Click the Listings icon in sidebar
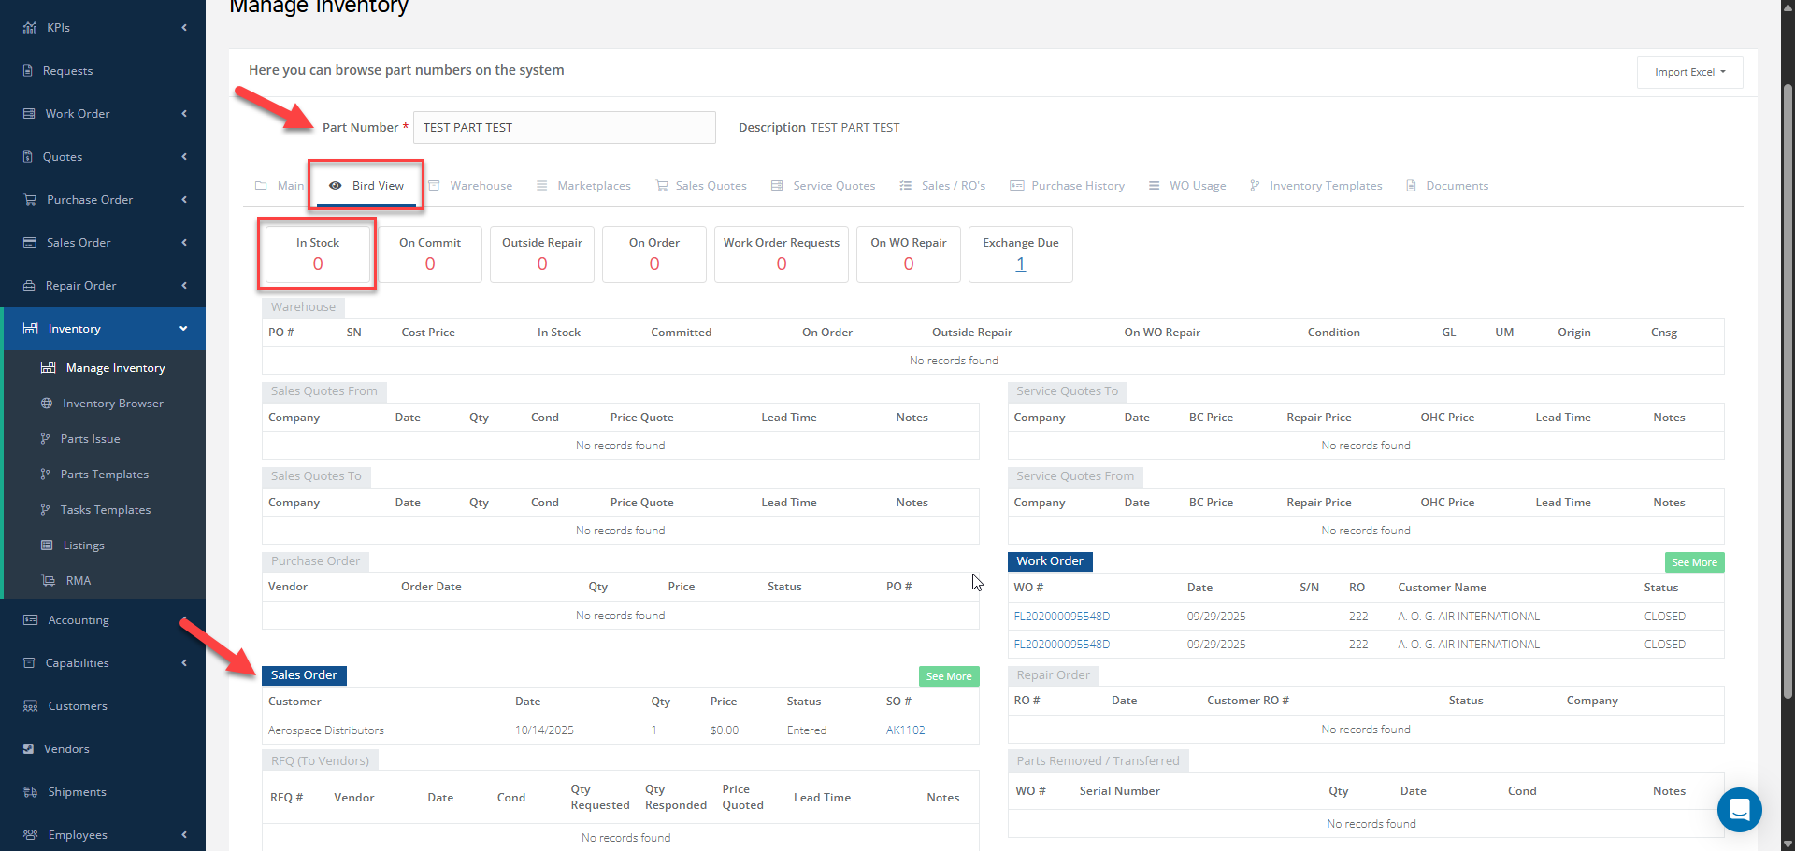The width and height of the screenshot is (1795, 851). click(x=47, y=546)
